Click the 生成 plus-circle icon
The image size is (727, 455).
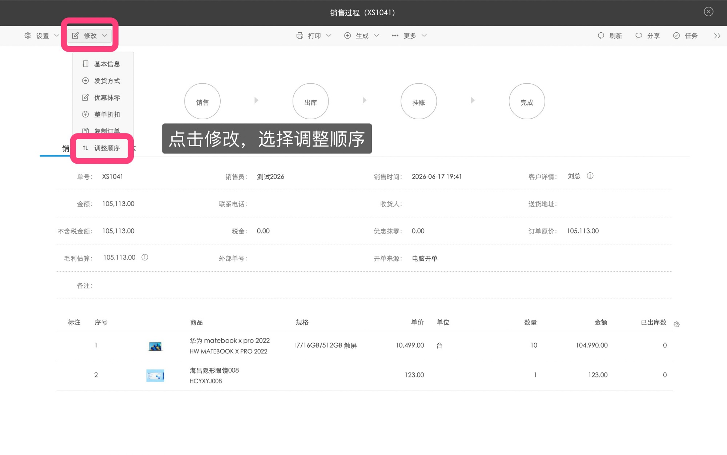(348, 36)
